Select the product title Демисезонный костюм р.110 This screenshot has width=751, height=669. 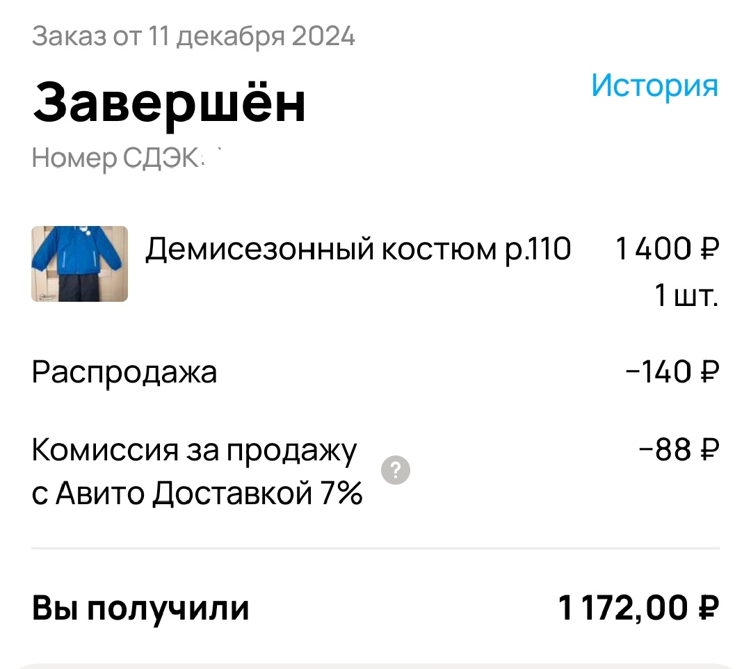[x=358, y=249]
